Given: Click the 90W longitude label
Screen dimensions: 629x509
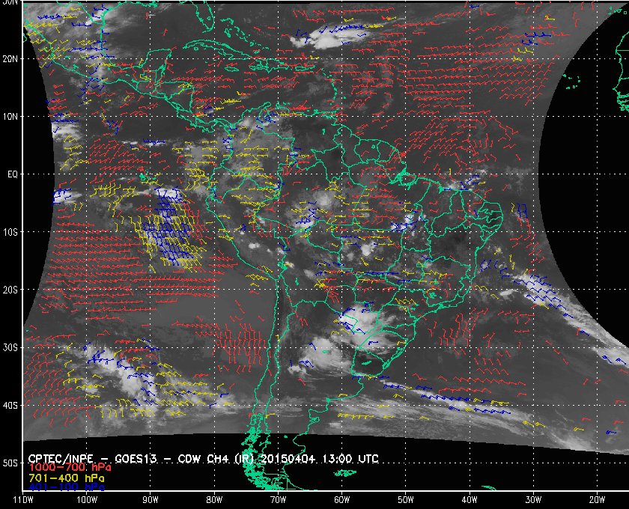Looking at the screenshot, I should pyautogui.click(x=151, y=500).
